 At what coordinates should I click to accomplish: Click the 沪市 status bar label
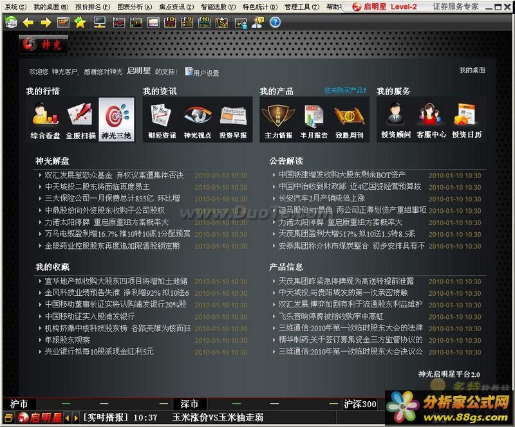point(19,404)
